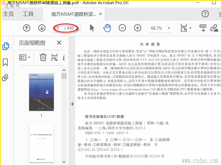The height and width of the screenshot is (166, 222).
Task: Open the Help question mark icon
Action: (x=205, y=14)
